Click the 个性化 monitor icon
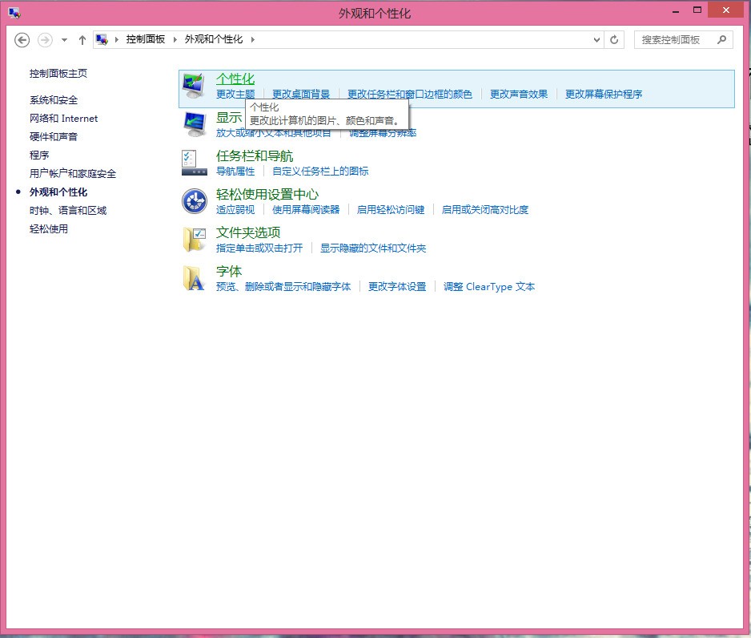Viewport: 751px width, 638px height. pyautogui.click(x=194, y=86)
